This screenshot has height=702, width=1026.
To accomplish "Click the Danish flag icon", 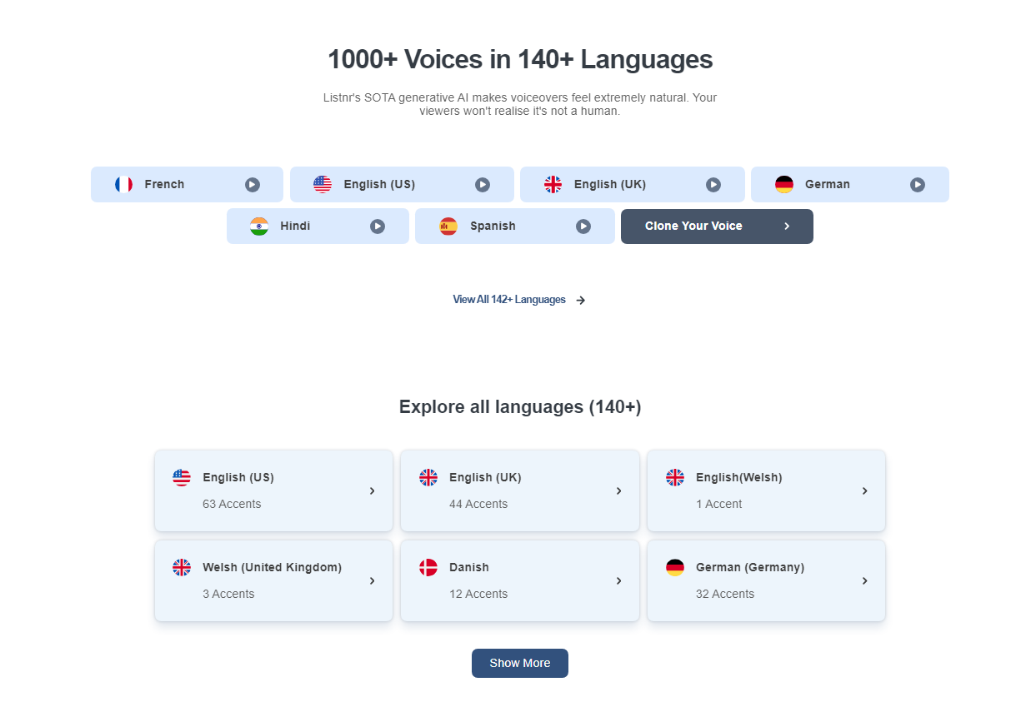I will click(x=428, y=567).
